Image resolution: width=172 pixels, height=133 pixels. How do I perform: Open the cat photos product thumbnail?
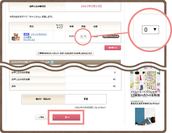(x=16, y=37)
